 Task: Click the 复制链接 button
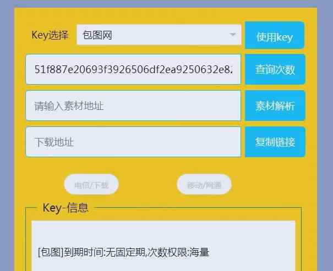point(275,142)
